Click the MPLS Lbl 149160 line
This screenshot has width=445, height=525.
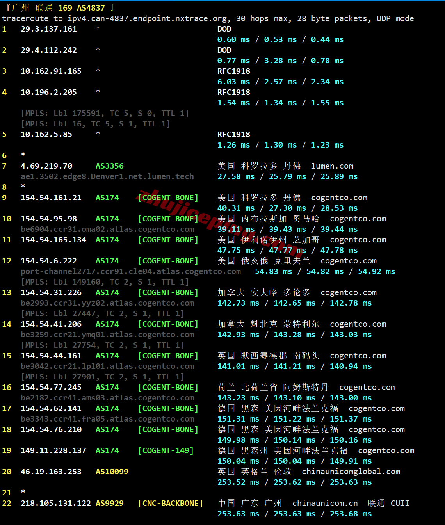(x=105, y=282)
